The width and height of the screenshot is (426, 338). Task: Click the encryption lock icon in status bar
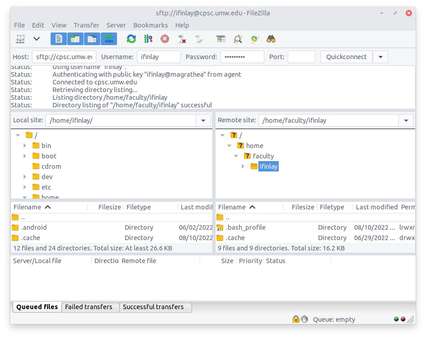pos(295,319)
